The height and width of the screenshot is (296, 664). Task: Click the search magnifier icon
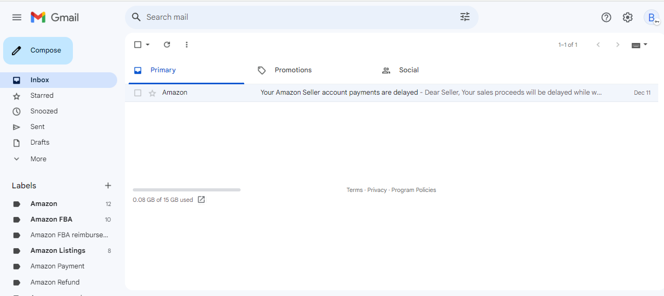tap(136, 17)
